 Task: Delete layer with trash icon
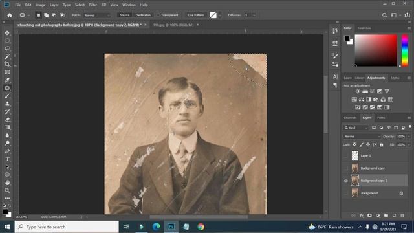point(402,216)
